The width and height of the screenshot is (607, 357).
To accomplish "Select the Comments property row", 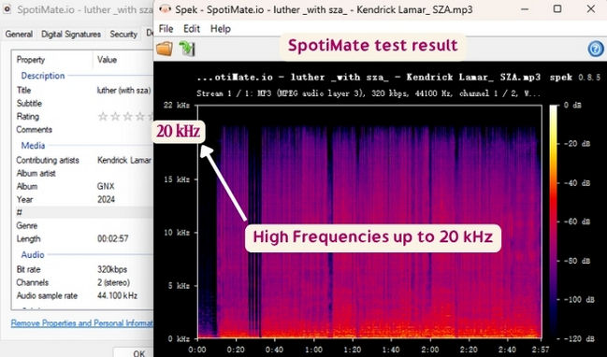I will pyautogui.click(x=83, y=130).
